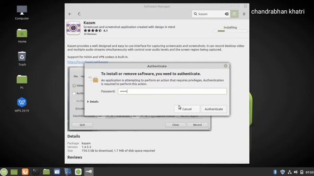Click the lock icon in Authenticate dialog
The height and width of the screenshot is (176, 314).
pos(94,79)
